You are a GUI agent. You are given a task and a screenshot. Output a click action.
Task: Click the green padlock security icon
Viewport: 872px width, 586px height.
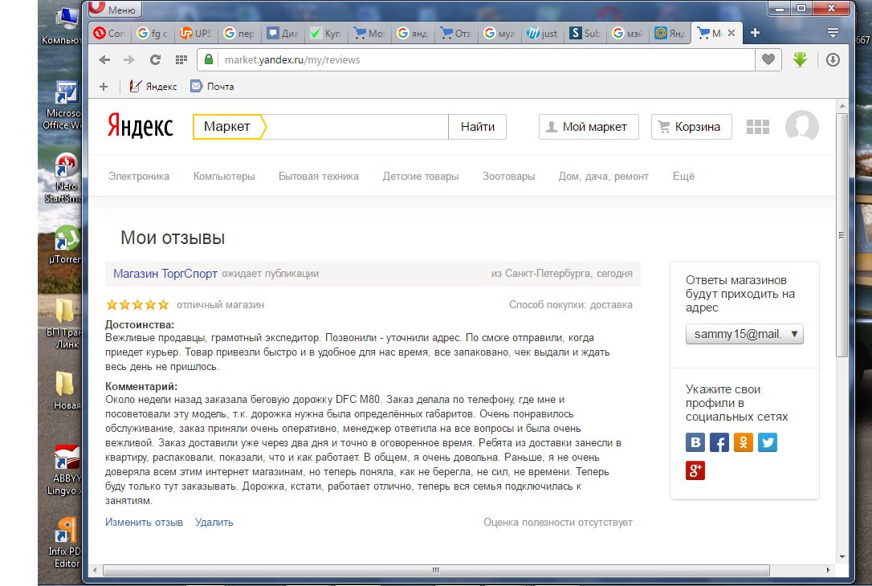(x=209, y=59)
